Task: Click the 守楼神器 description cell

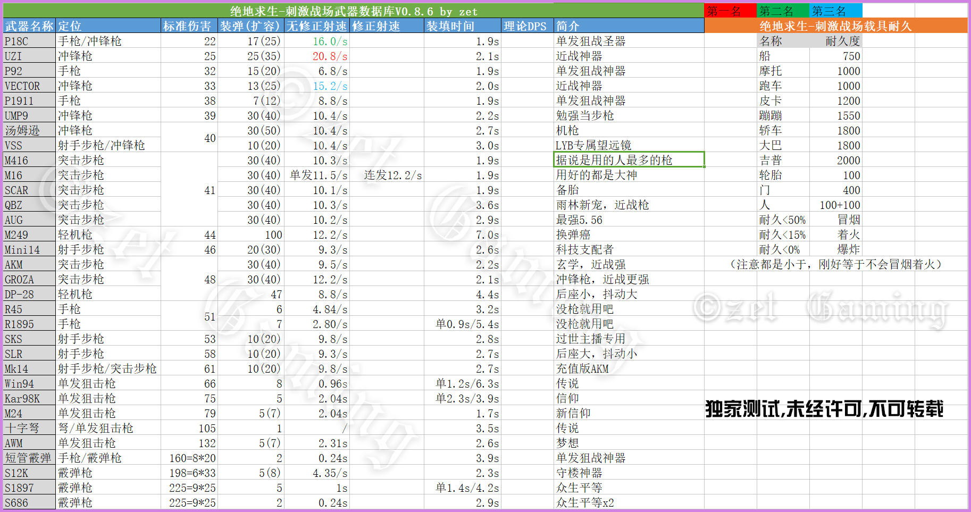Action: [x=629, y=473]
